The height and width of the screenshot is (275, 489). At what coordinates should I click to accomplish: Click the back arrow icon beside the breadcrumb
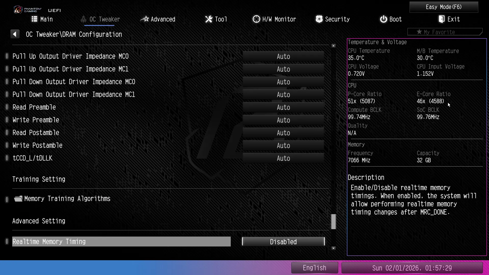pyautogui.click(x=15, y=34)
